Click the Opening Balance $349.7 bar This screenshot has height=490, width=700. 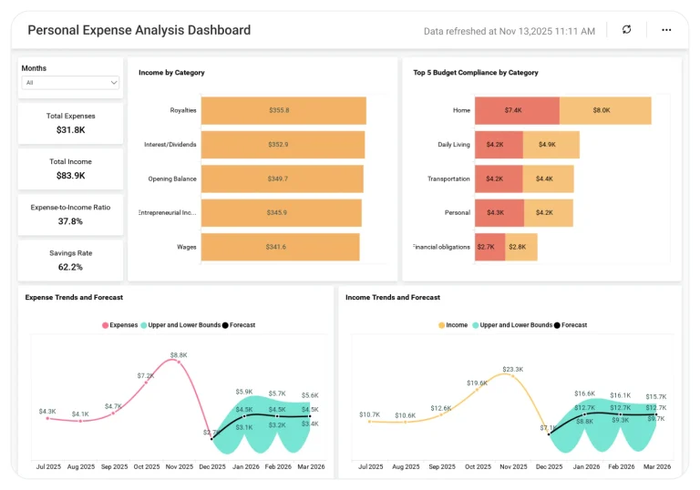click(283, 179)
